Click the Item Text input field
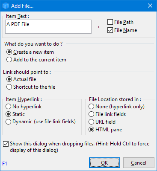This screenshot has height=171, width=157. [48, 27]
